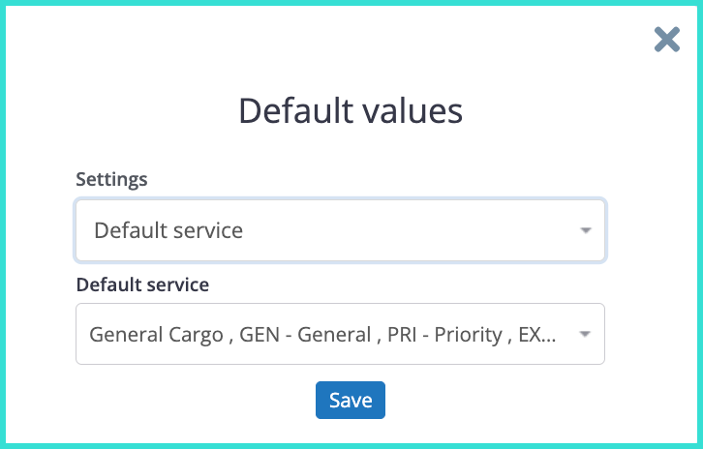The image size is (703, 449).
Task: Open the Settings dropdown showing Default service
Action: tap(340, 230)
